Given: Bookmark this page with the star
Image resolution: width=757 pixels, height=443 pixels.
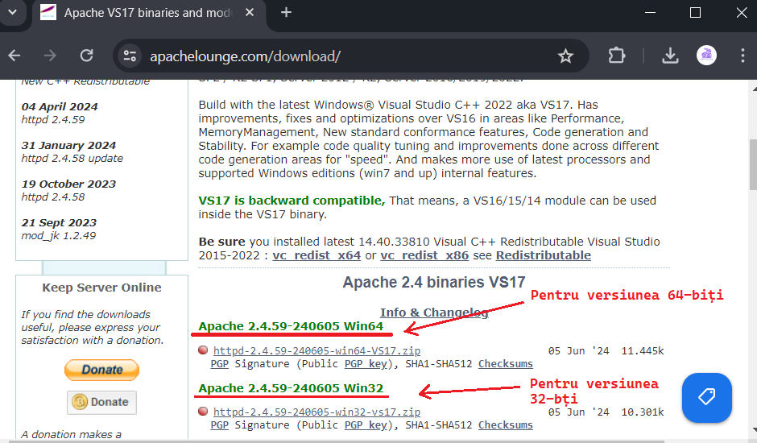Looking at the screenshot, I should 565,56.
